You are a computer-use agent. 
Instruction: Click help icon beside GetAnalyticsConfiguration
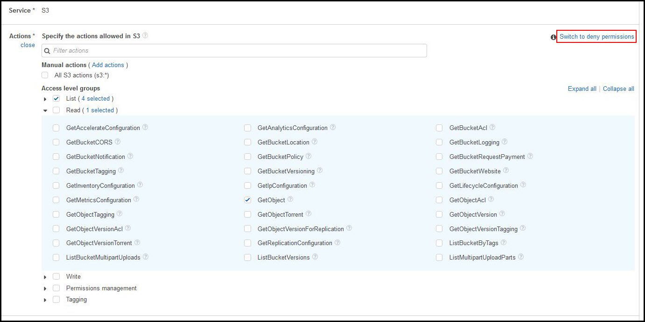(333, 127)
